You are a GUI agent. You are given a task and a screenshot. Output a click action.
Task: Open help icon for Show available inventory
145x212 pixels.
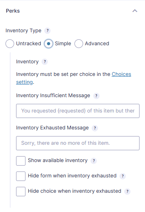94,161
